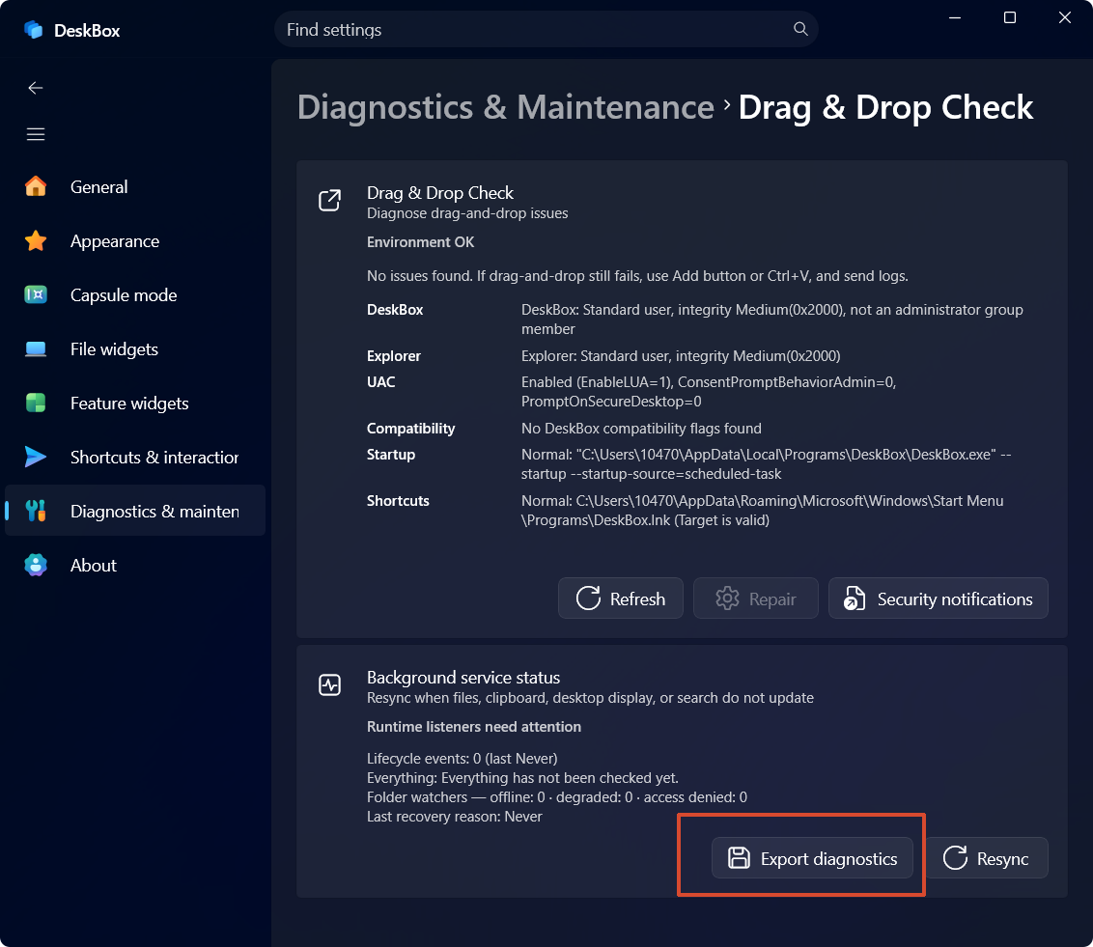
Task: Click 'No DeskBox compatibility flags found' text
Action: (x=641, y=429)
